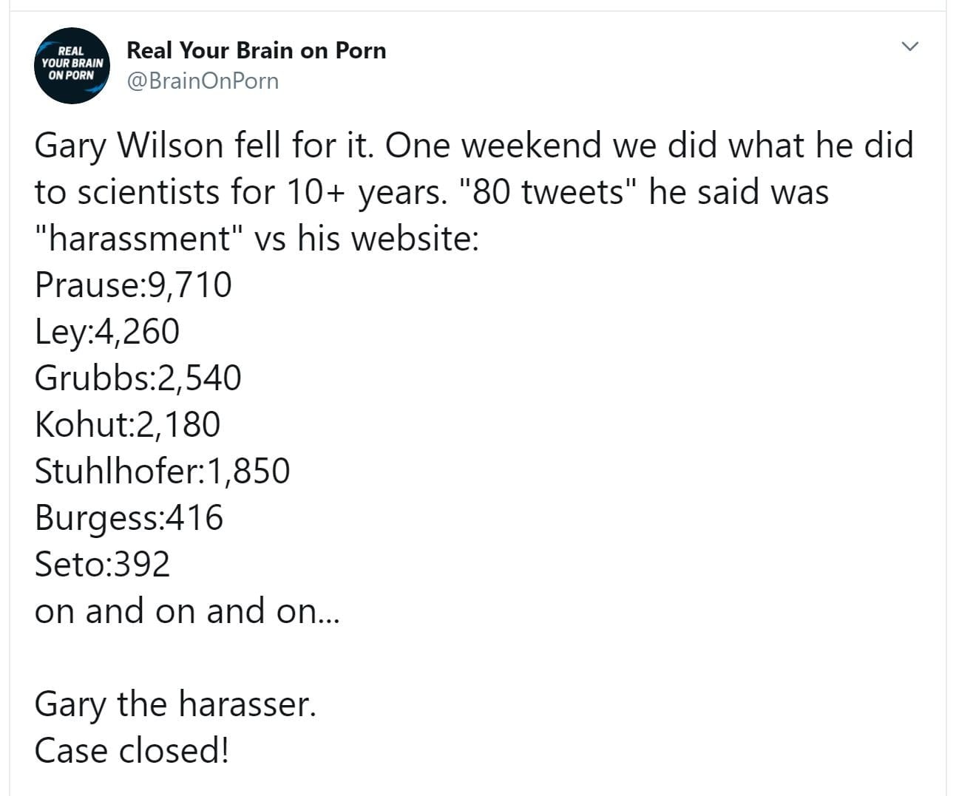Click the "10+ years" phrase
956x796 pixels.
(365, 192)
